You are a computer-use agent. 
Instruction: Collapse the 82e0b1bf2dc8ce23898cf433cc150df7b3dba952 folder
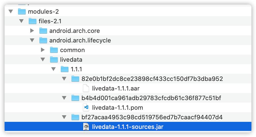[x=64, y=79]
